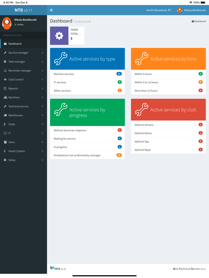Click the Machine services count badge 21
The width and height of the screenshot is (209, 278).
click(119, 74)
